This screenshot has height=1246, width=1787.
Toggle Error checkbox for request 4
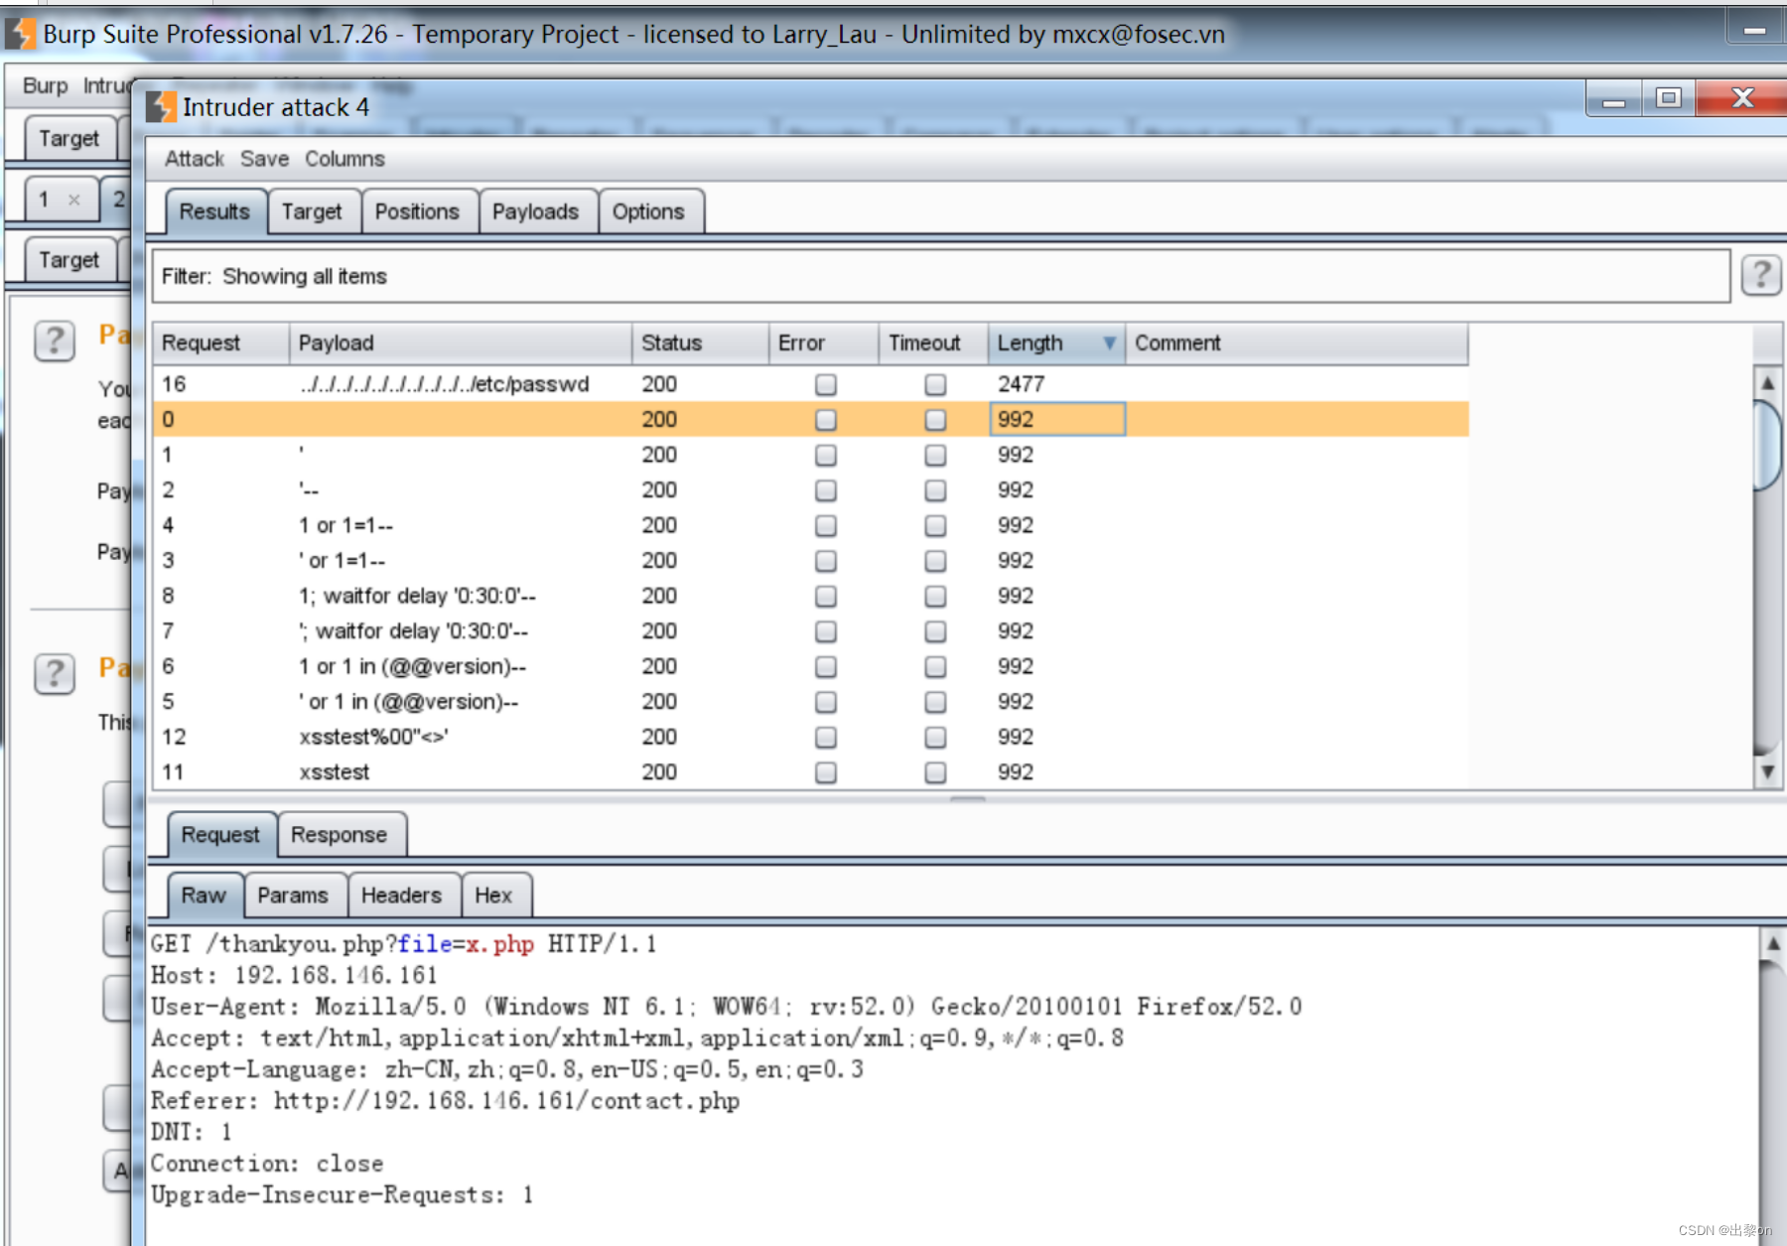[x=825, y=525]
